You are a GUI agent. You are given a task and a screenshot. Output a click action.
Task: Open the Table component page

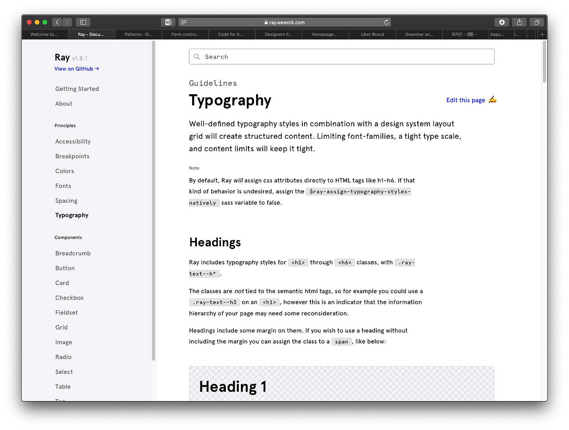tap(63, 387)
